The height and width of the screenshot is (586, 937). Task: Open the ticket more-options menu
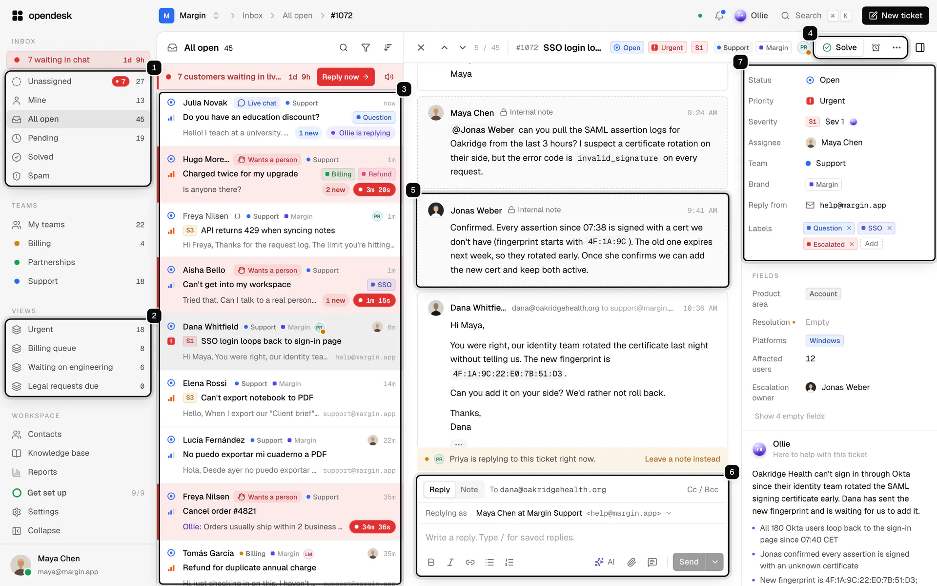coord(896,47)
